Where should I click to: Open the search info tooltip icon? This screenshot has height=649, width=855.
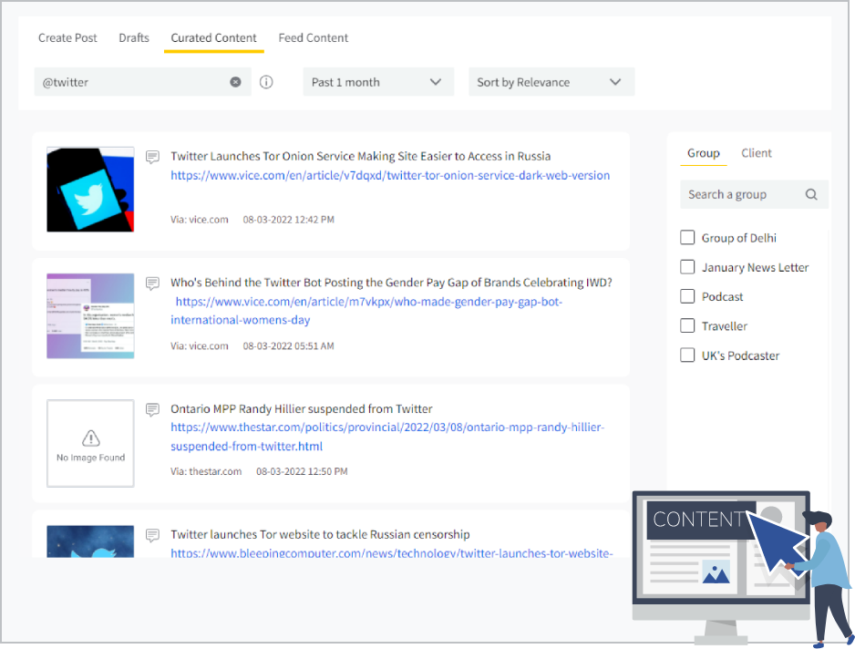pyautogui.click(x=266, y=82)
